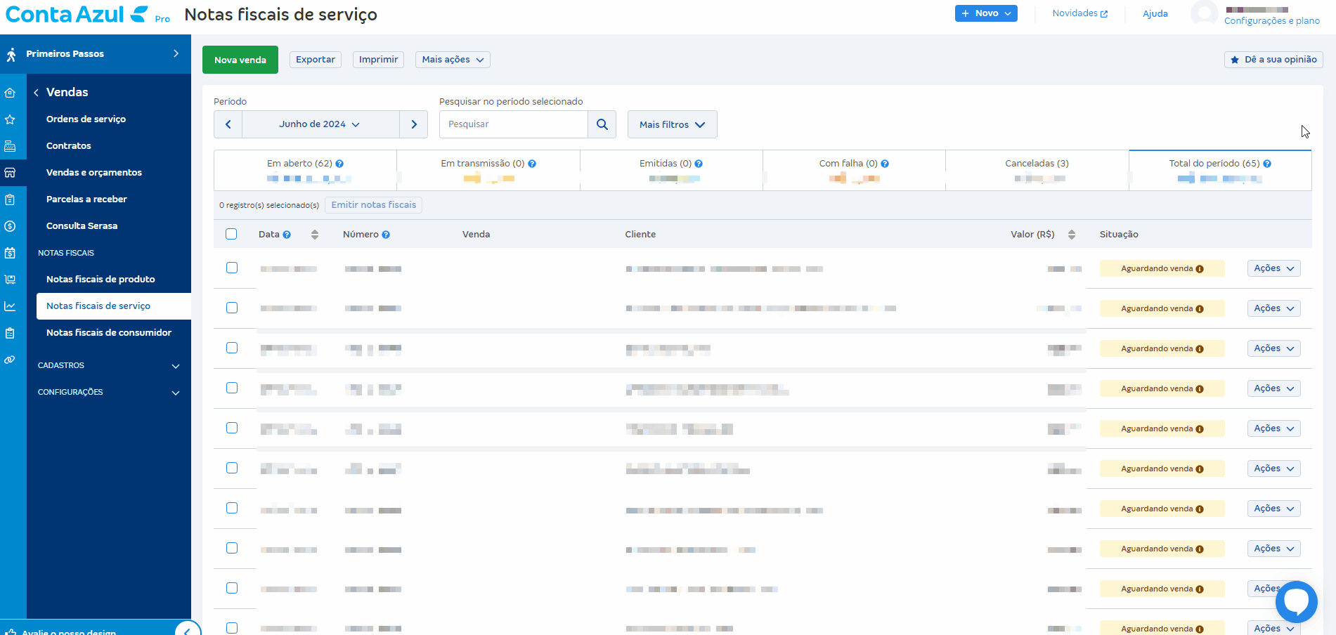Open the calendar-dollar icon in sidebar
The height and width of the screenshot is (635, 1336).
(10, 253)
